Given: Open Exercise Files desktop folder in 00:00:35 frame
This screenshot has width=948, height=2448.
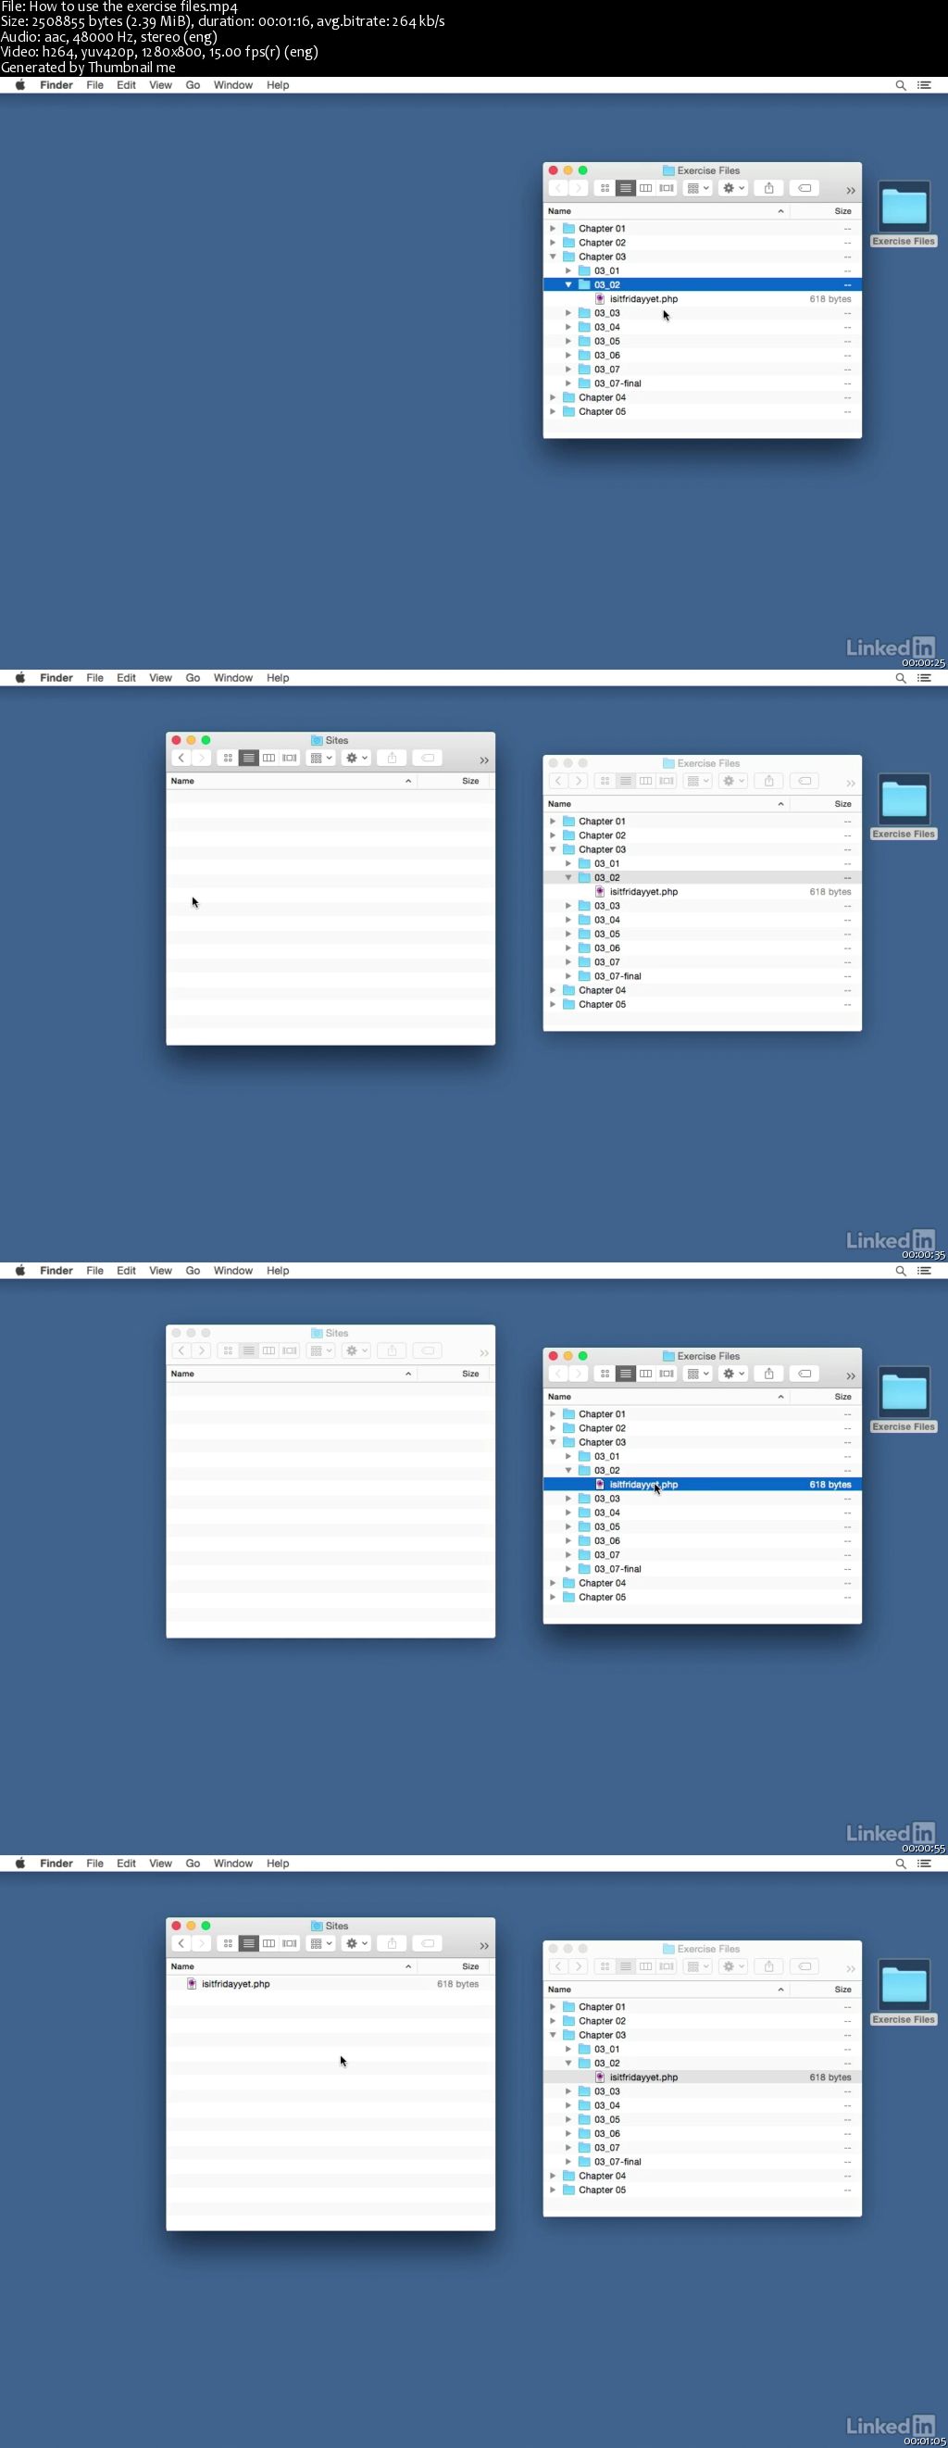Looking at the screenshot, I should coord(904,806).
